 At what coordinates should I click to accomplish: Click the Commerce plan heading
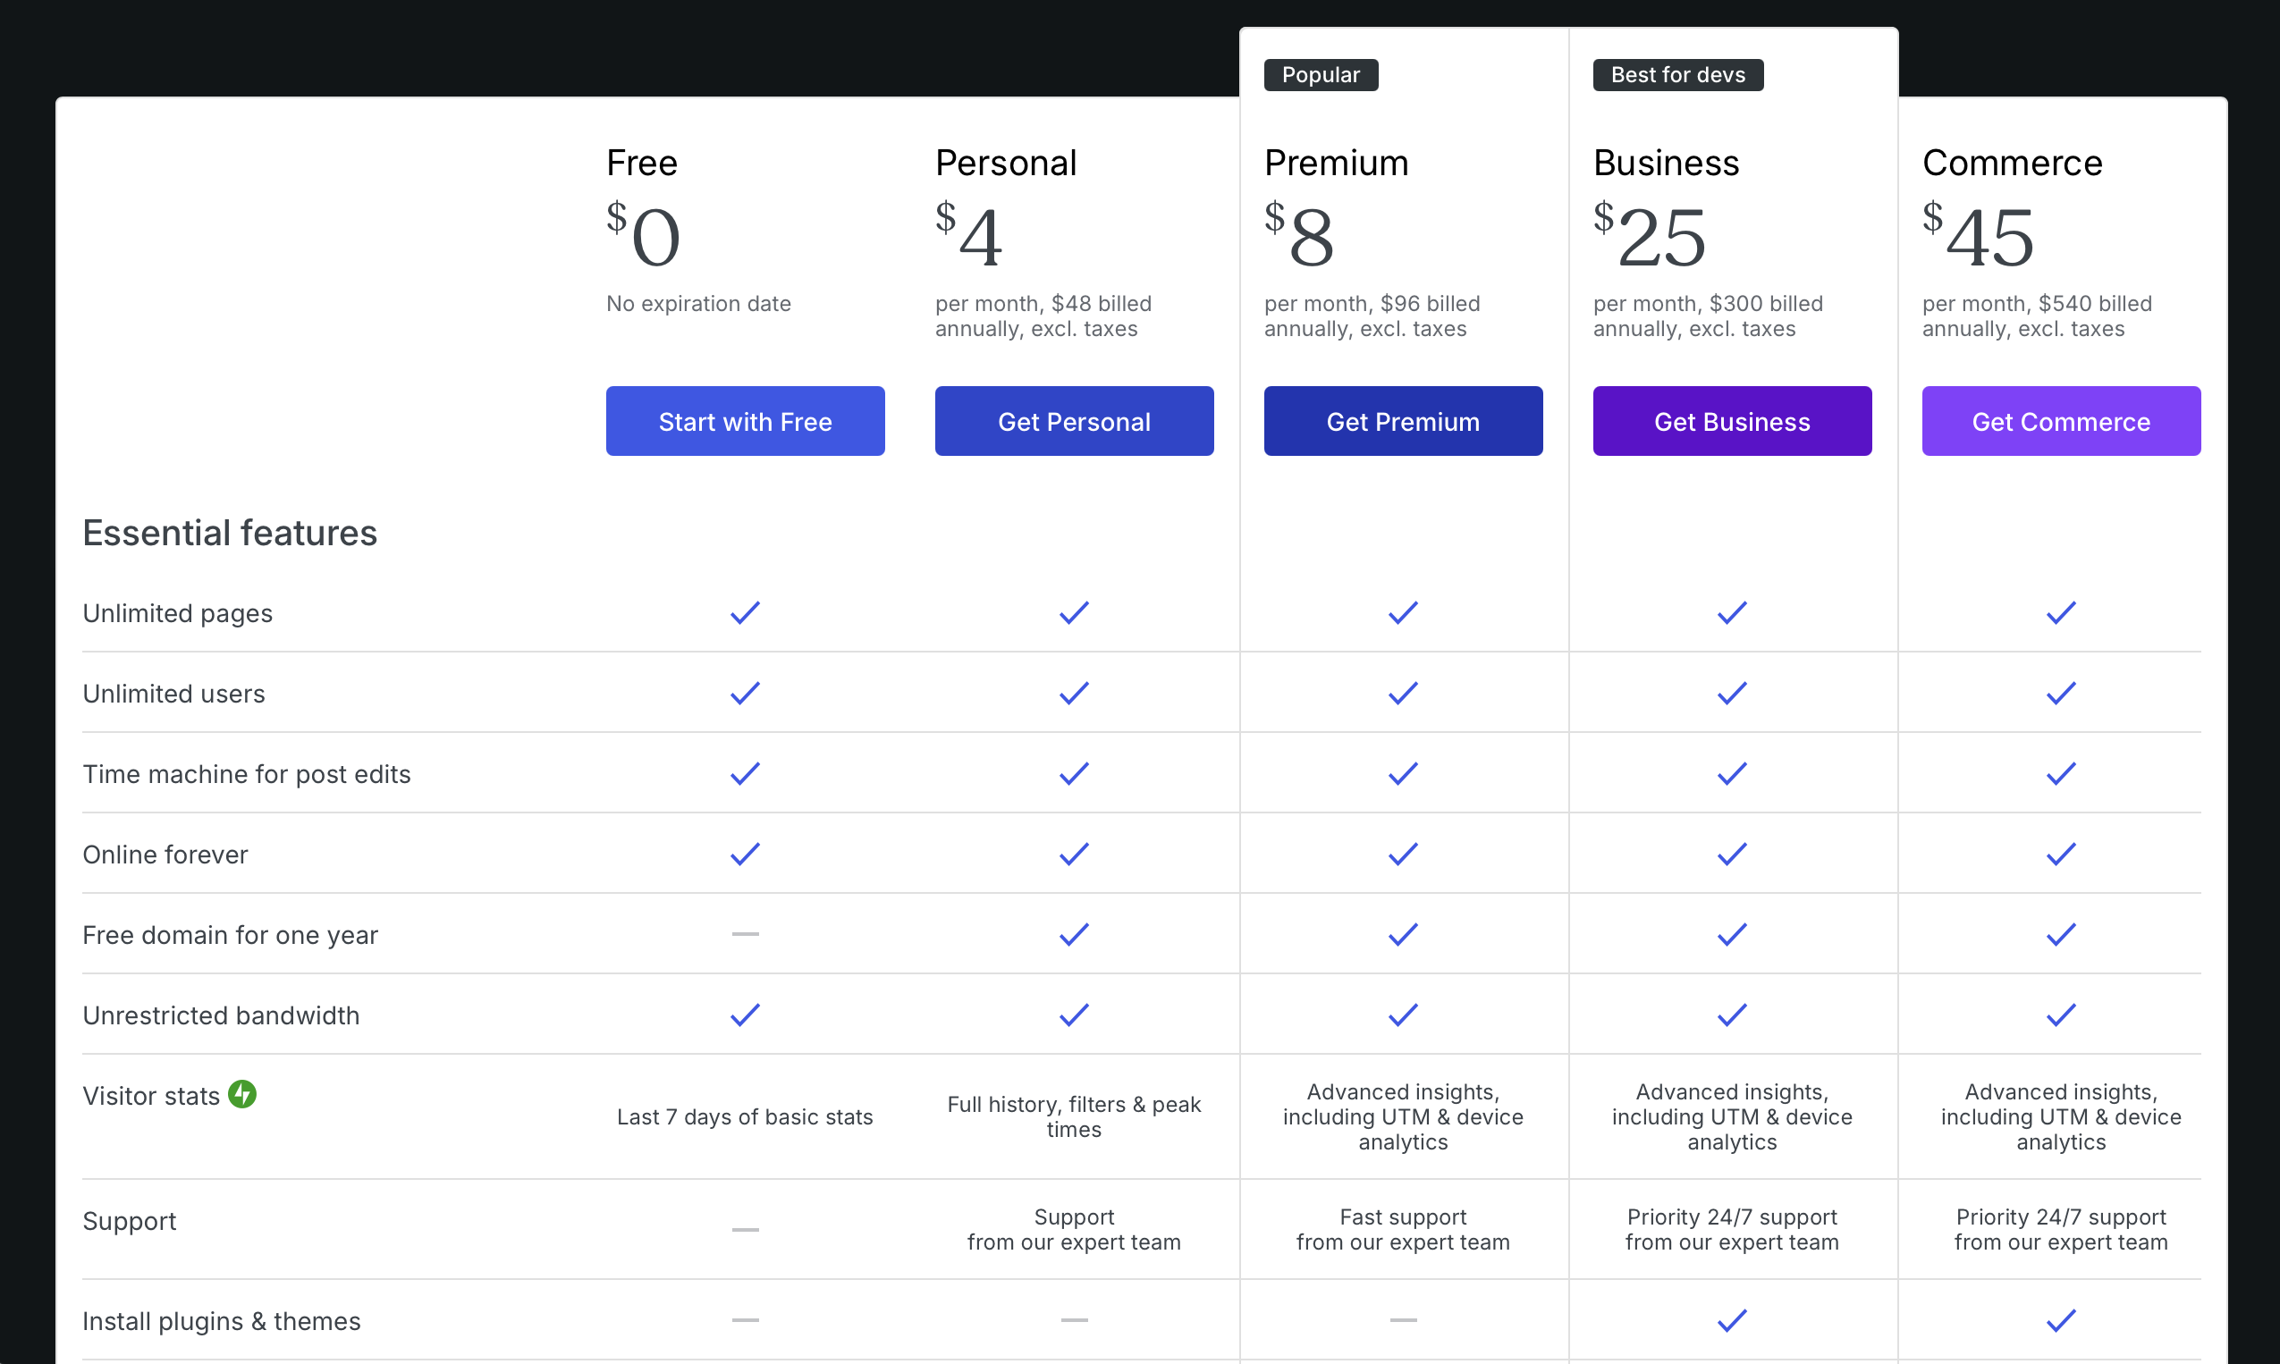[x=2013, y=163]
